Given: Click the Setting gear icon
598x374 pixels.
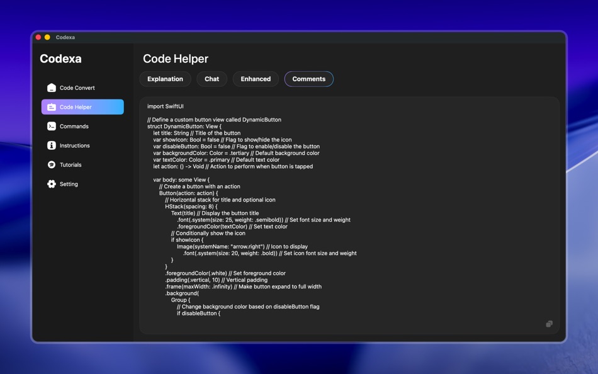Looking at the screenshot, I should coord(52,184).
